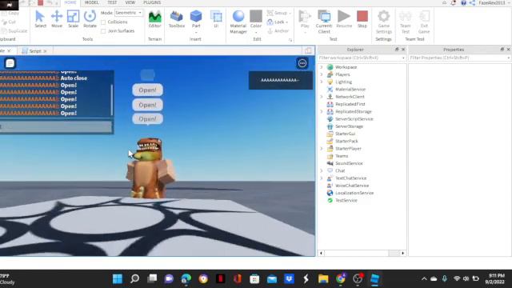Click the player list AAAAAAAAAAAAA entry
Image resolution: width=512 pixels, height=288 pixels.
pos(281,80)
